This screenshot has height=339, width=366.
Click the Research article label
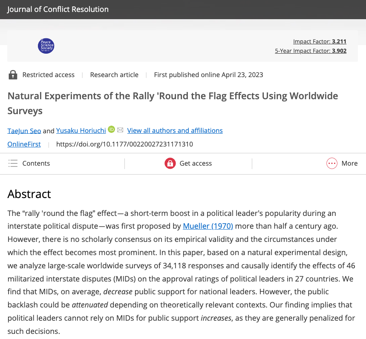[114, 75]
